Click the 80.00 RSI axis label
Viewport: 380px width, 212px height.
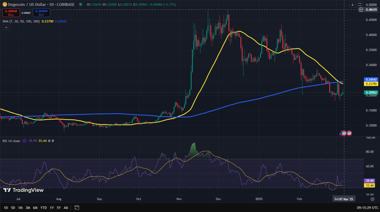pyautogui.click(x=370, y=152)
